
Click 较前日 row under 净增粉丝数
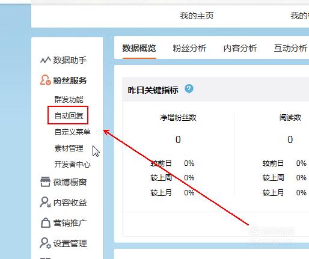pos(173,163)
